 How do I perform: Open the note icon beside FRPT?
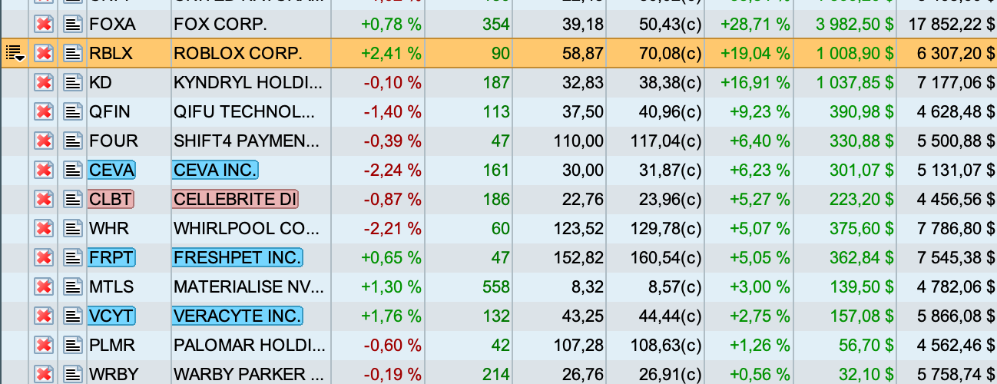(72, 258)
